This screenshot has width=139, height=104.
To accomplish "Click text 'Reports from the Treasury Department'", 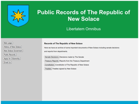I will (x=74, y=61).
